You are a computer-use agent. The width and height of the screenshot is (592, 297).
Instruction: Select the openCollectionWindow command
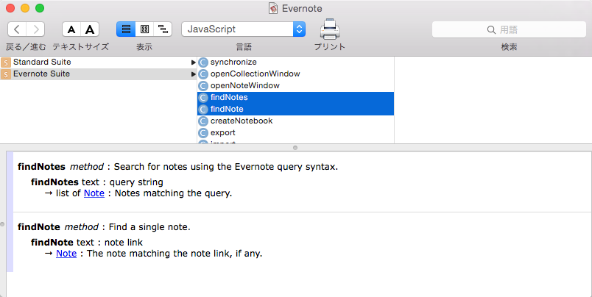(295, 74)
